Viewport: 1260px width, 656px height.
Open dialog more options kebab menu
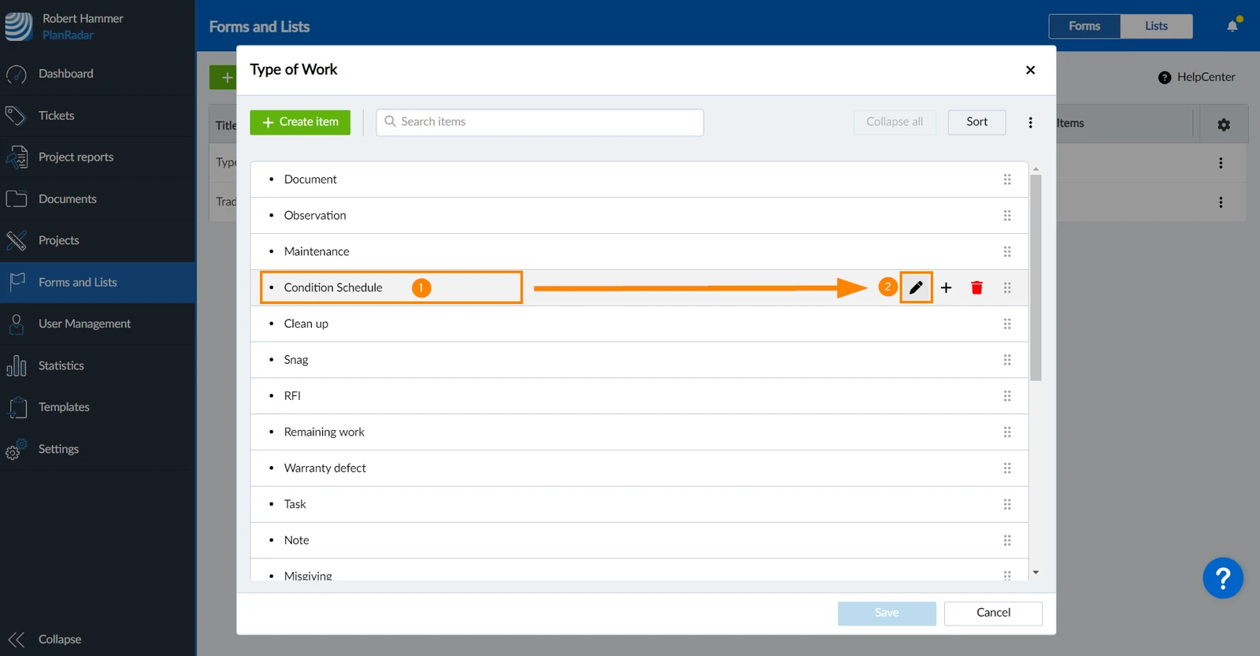pos(1030,122)
